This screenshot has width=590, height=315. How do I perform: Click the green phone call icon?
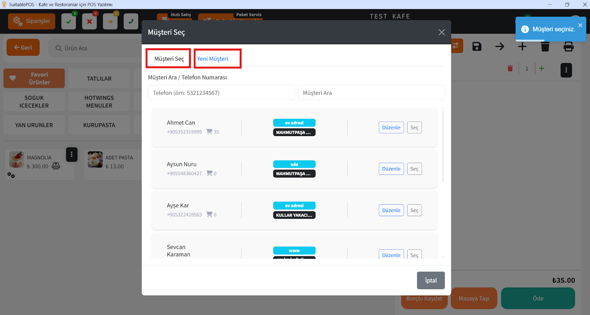point(131,21)
